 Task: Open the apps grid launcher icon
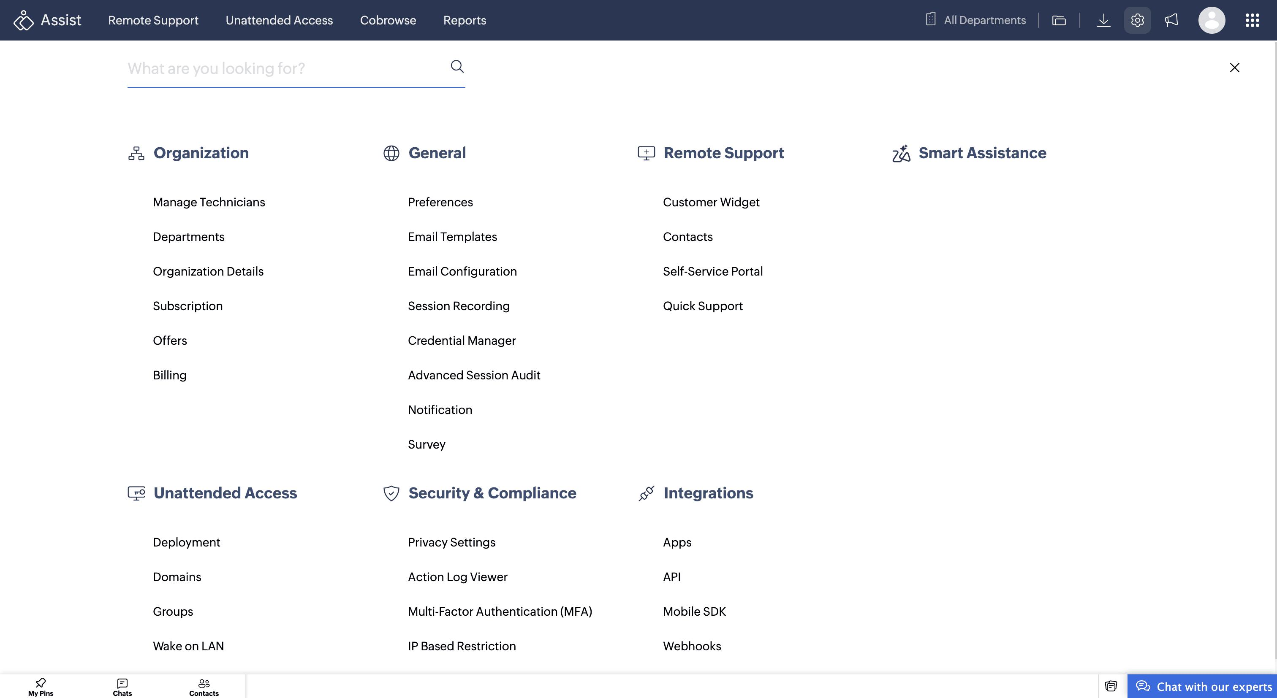(x=1252, y=20)
